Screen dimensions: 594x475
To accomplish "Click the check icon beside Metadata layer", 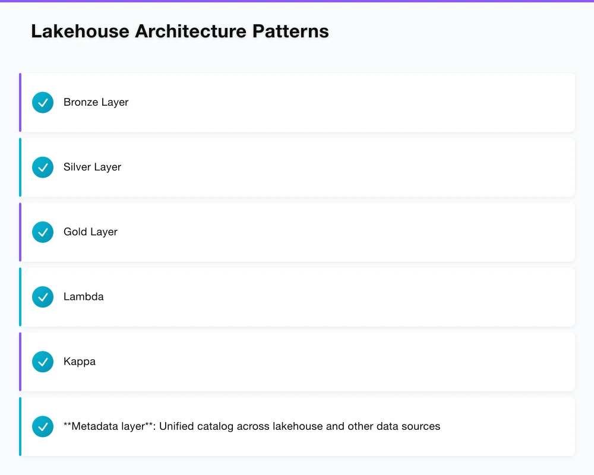I will tap(43, 426).
